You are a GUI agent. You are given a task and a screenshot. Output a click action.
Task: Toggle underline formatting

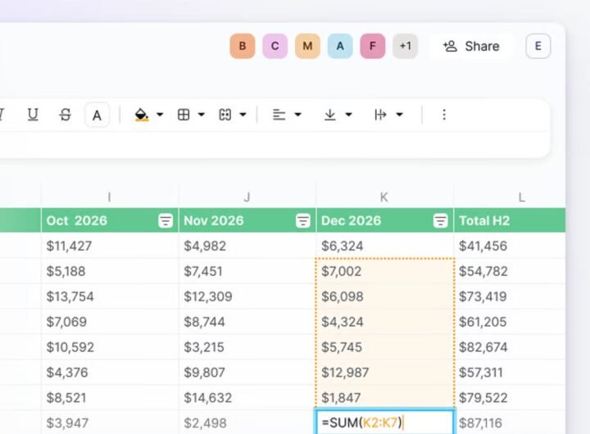click(x=33, y=115)
